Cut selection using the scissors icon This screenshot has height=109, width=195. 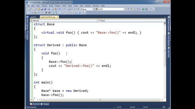[x=49, y=9]
